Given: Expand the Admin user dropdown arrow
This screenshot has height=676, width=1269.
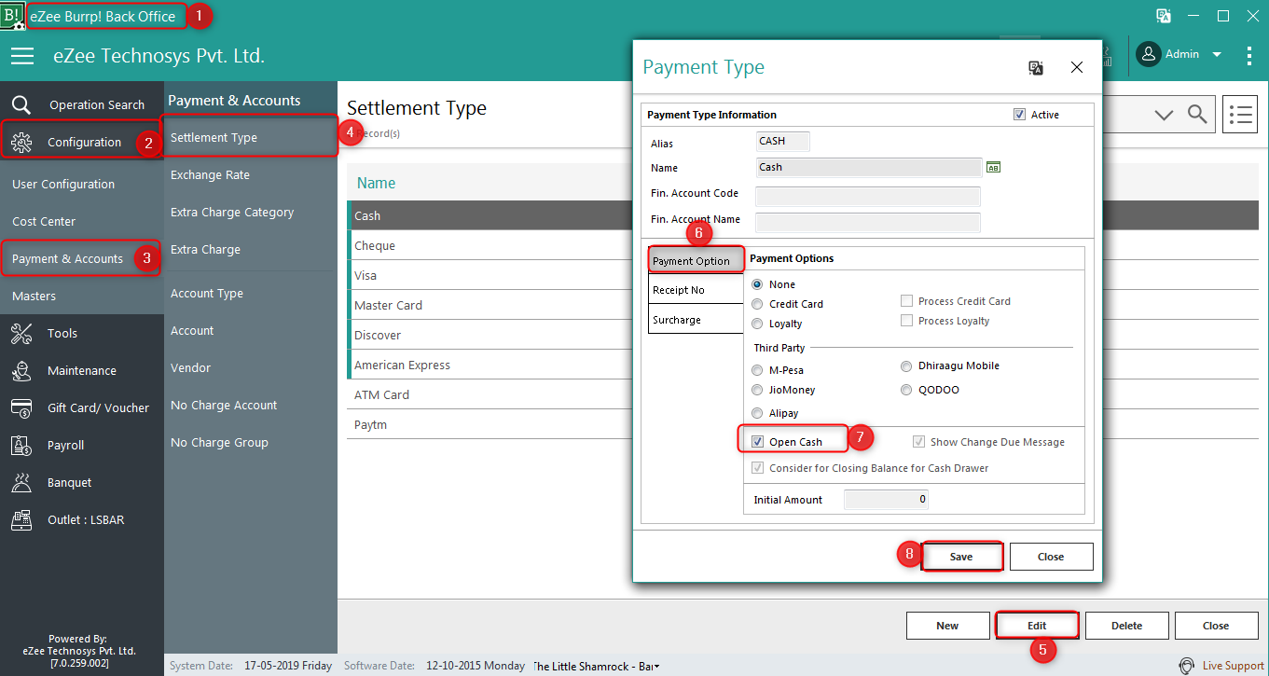Looking at the screenshot, I should [x=1216, y=55].
